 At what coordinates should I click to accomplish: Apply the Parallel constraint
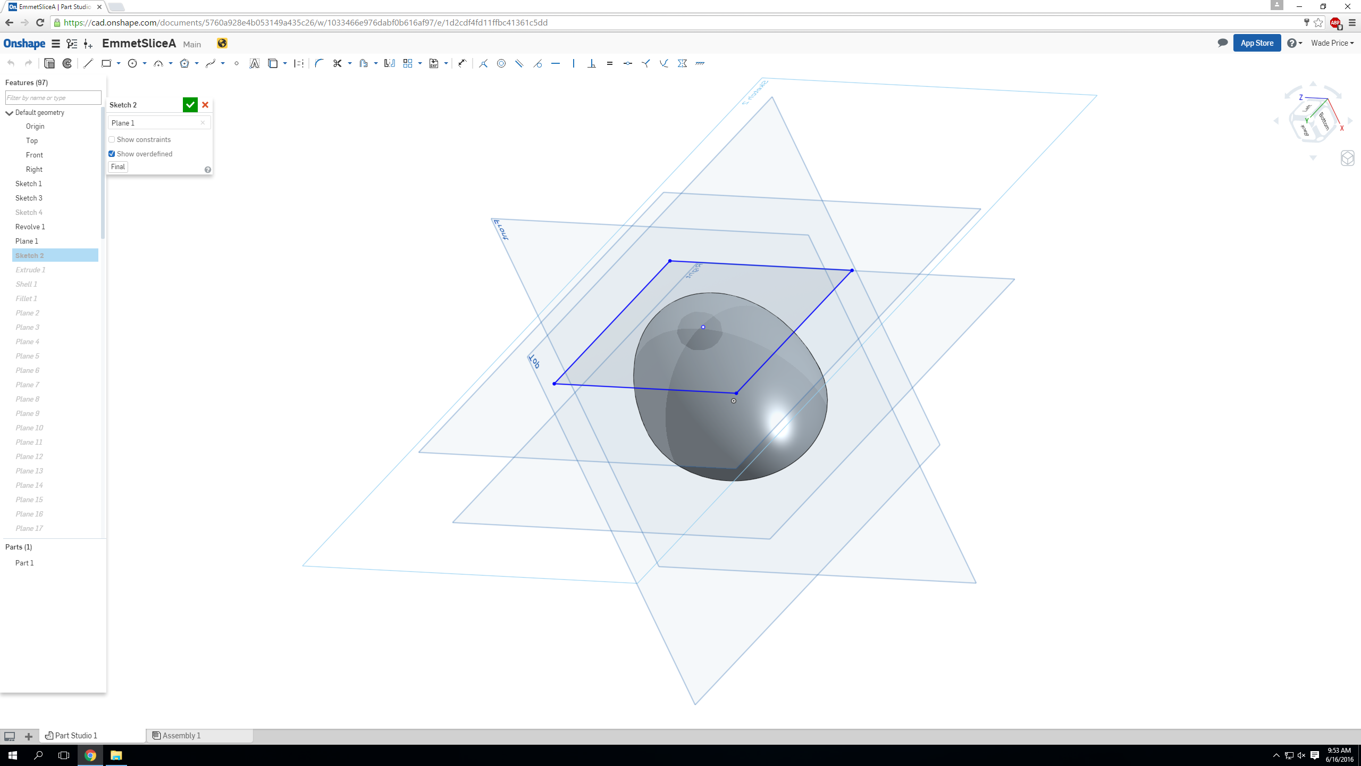click(519, 63)
